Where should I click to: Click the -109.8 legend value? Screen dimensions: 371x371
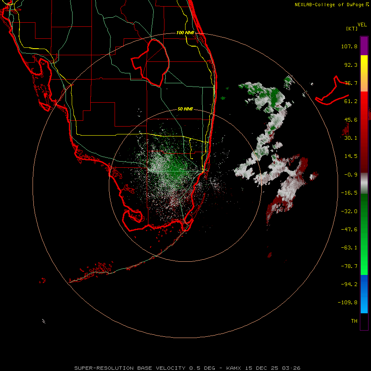click(348, 303)
